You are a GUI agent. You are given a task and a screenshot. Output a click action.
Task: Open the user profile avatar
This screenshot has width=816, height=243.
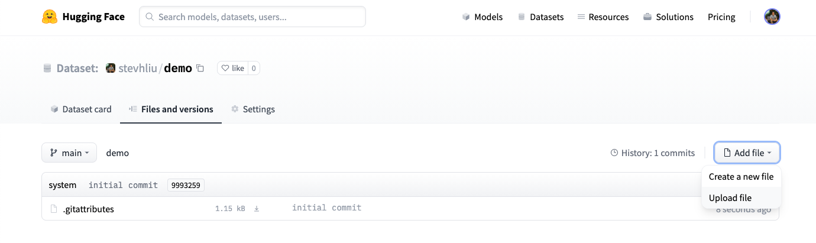772,17
